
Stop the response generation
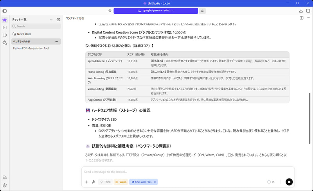pyautogui.click(x=289, y=182)
